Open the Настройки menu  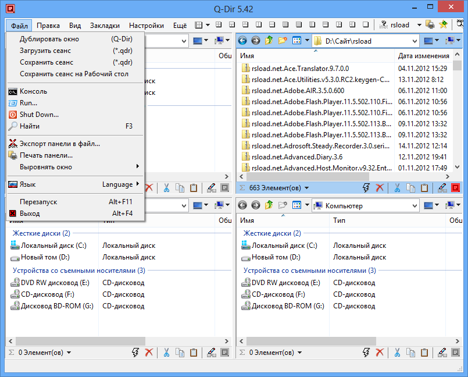(147, 26)
